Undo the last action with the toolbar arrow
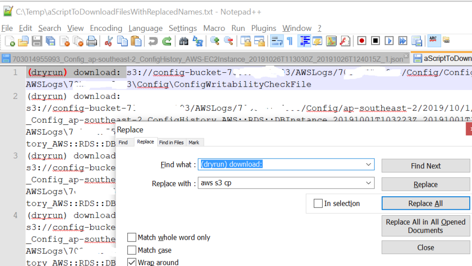Image resolution: width=472 pixels, height=266 pixels. (x=153, y=41)
